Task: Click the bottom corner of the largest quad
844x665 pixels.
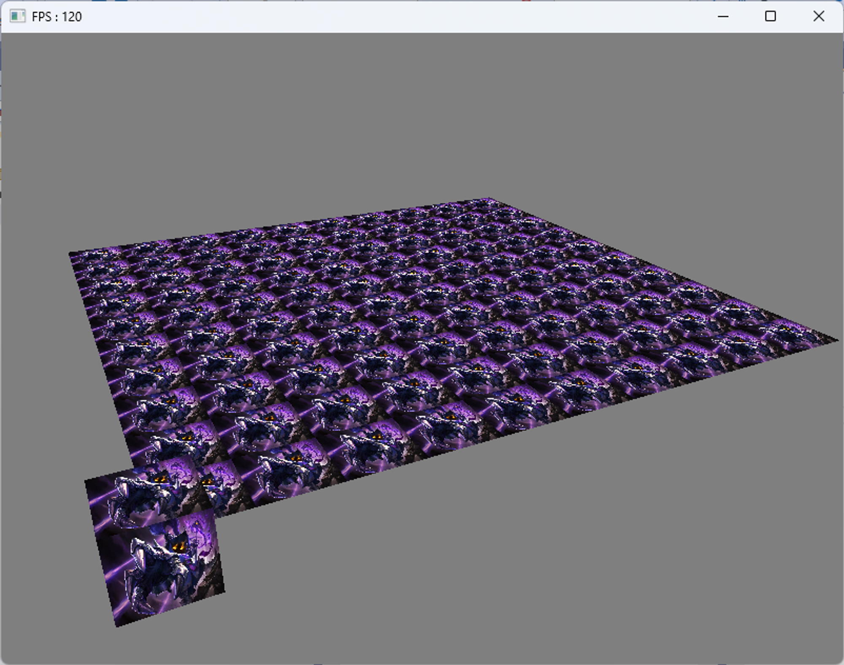Action: [117, 626]
